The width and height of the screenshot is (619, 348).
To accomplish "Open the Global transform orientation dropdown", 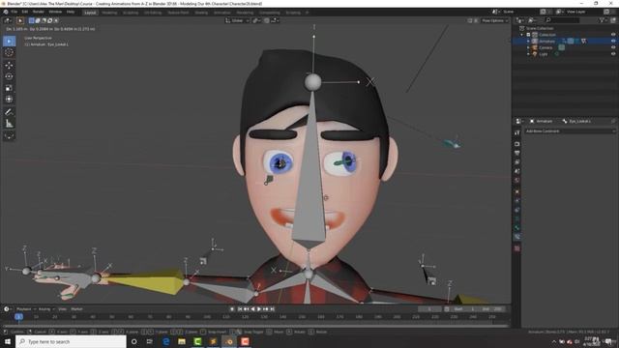I will (x=237, y=20).
